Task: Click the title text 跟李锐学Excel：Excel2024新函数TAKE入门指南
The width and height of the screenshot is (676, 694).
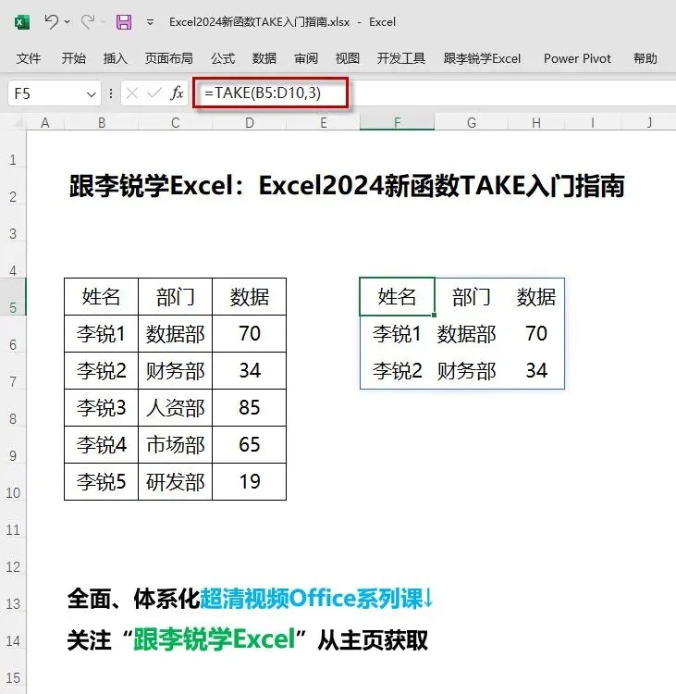Action: coord(347,186)
